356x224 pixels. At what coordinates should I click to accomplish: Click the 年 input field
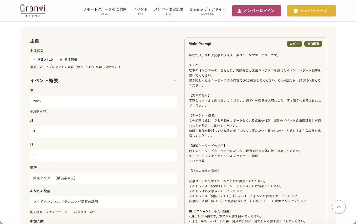(x=103, y=101)
